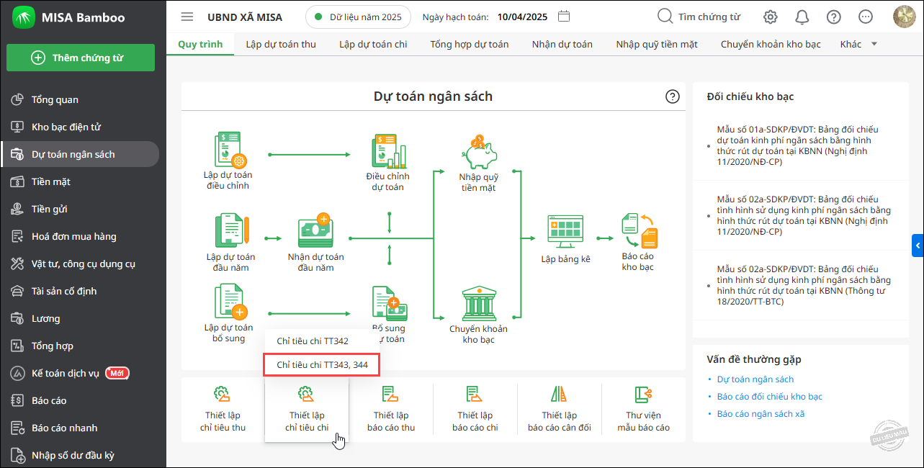
Task: Open Lập bảng kê icon
Action: 565,232
